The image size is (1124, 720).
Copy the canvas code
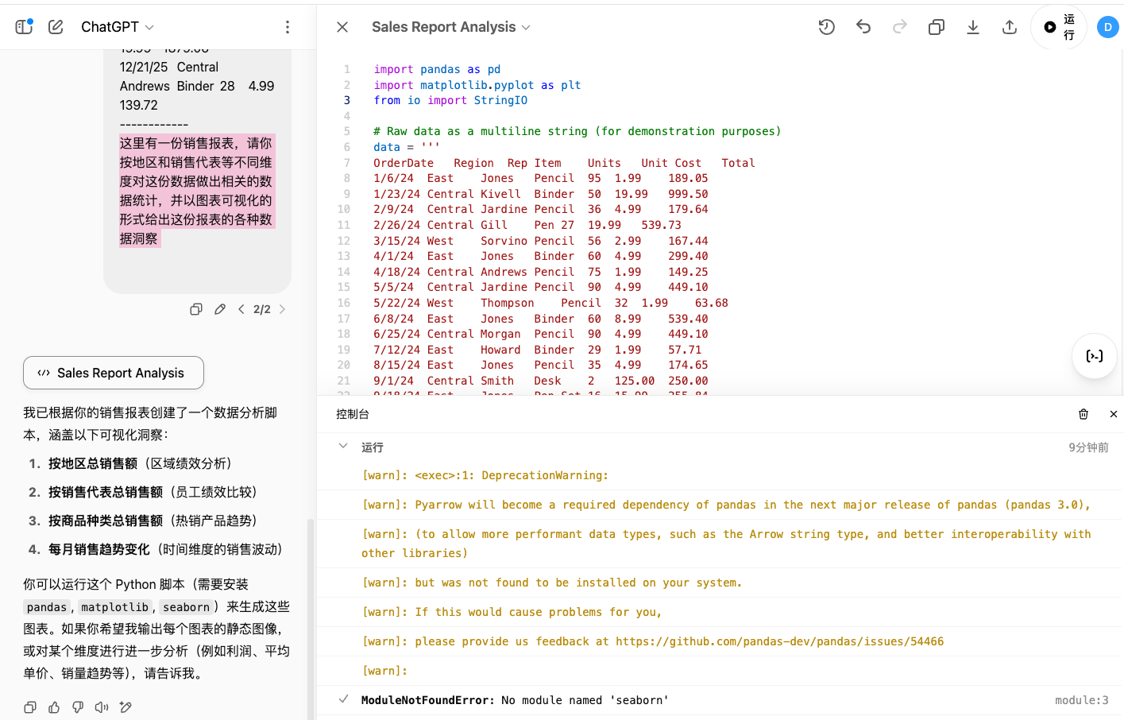point(937,27)
